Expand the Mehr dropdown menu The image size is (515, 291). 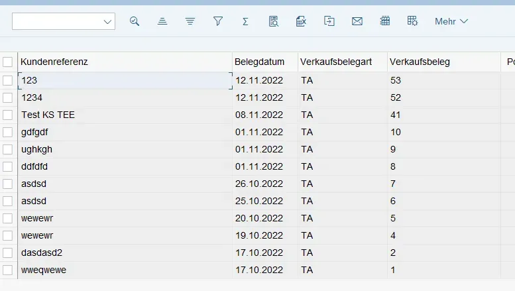point(451,21)
